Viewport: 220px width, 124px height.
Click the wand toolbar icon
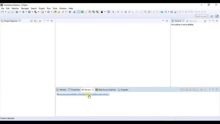(x=63, y=12)
